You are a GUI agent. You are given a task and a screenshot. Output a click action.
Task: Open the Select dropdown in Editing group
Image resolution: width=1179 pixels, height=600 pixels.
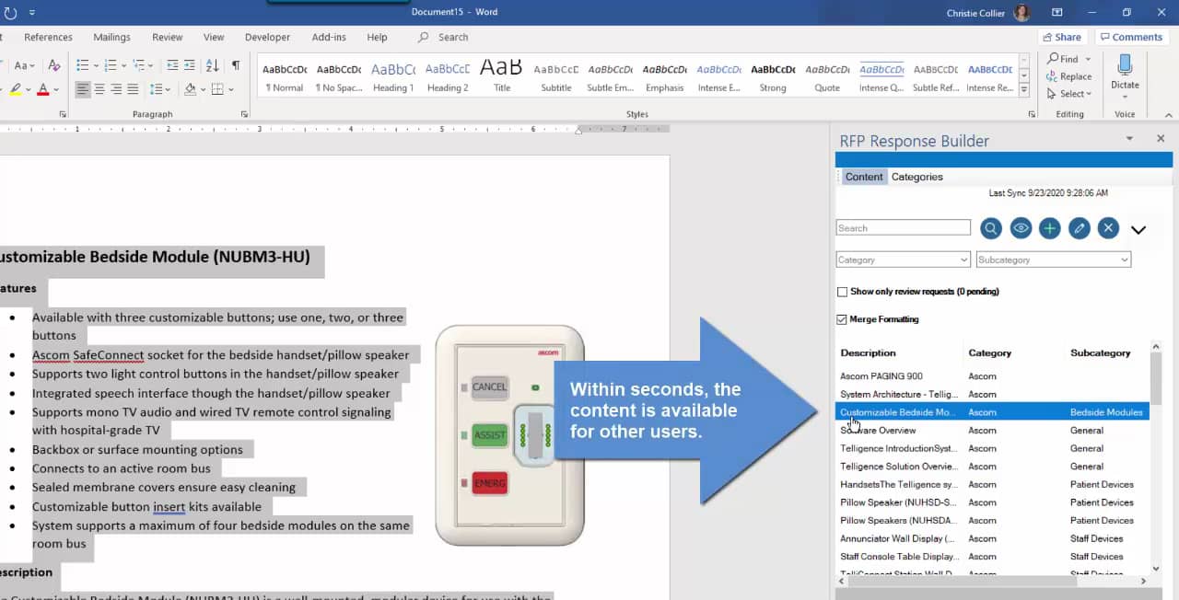(1069, 94)
